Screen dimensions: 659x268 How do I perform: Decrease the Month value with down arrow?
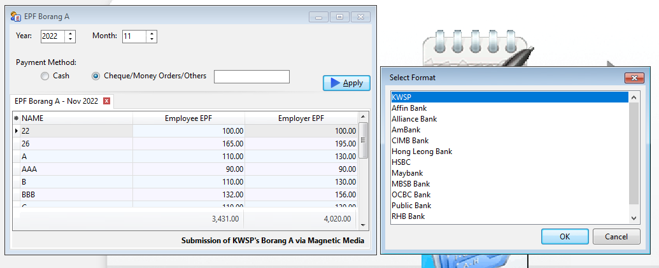tap(152, 39)
